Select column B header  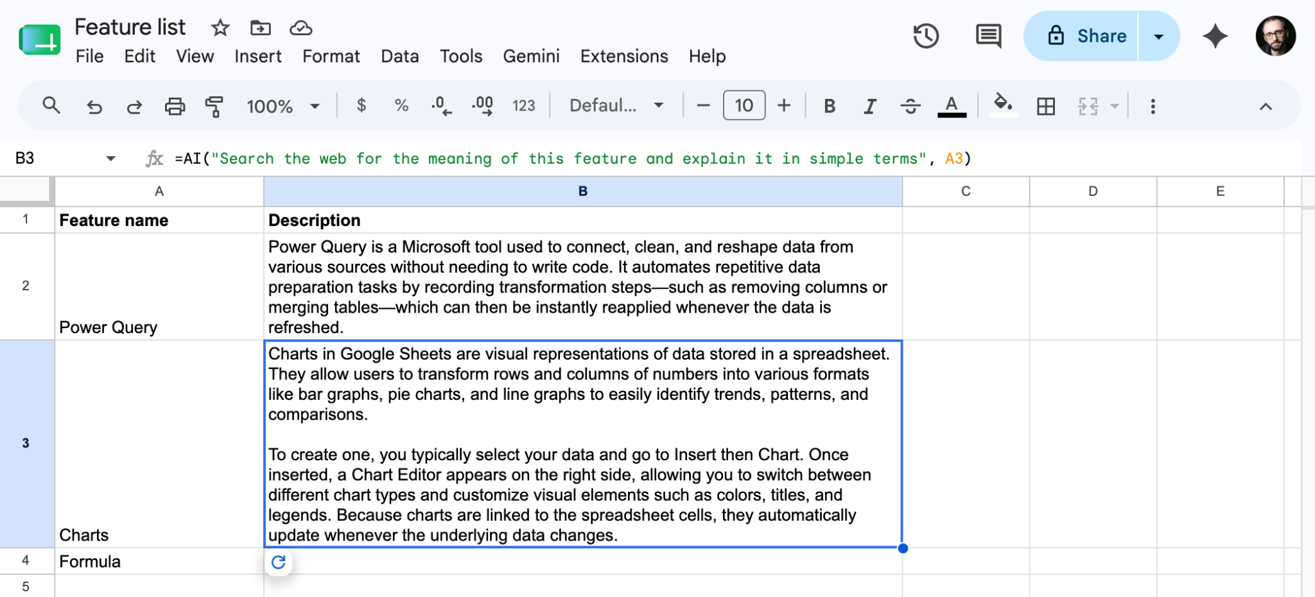[x=583, y=191]
